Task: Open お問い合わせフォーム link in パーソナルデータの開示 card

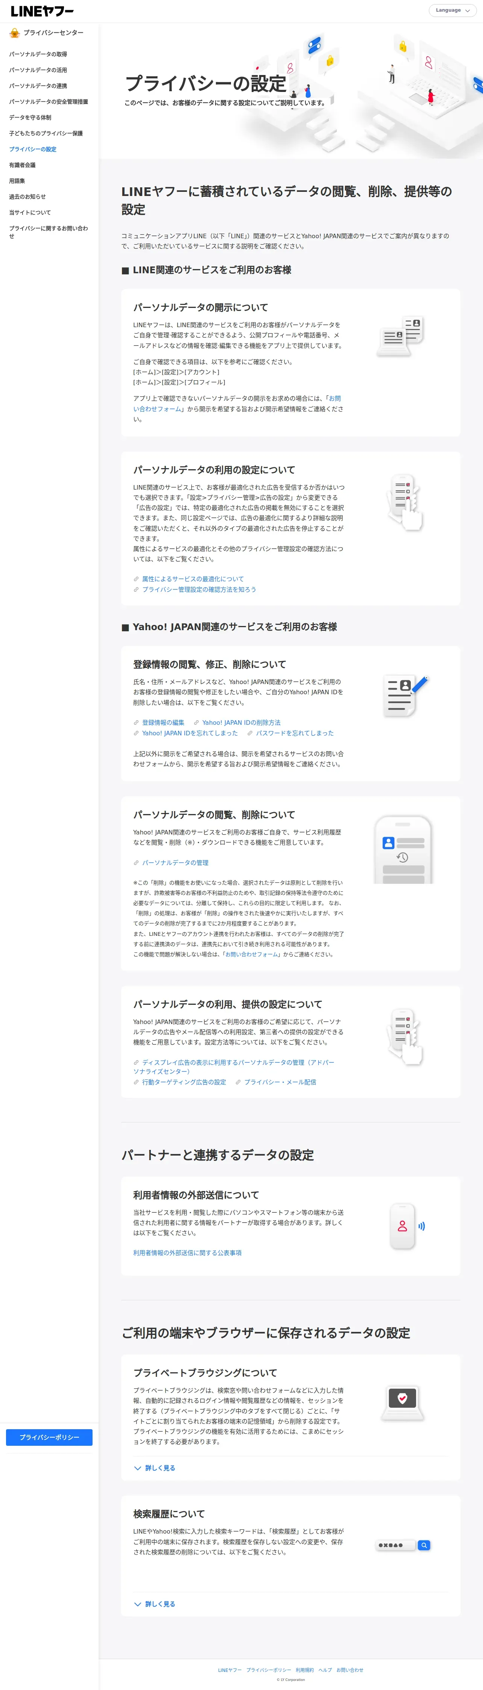Action: point(237,404)
